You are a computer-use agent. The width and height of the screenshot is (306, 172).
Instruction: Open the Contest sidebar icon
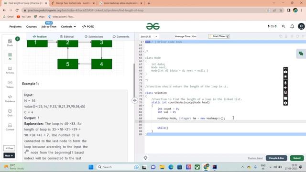click(x=10, y=127)
